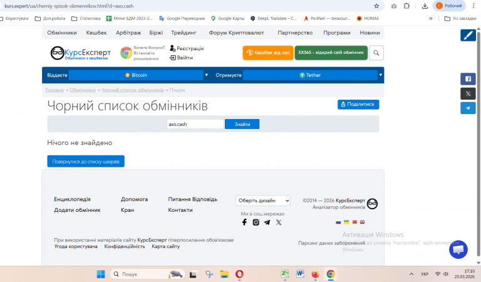Open the Chrome downloads icon
This screenshot has width=481, height=282.
click(425, 6)
